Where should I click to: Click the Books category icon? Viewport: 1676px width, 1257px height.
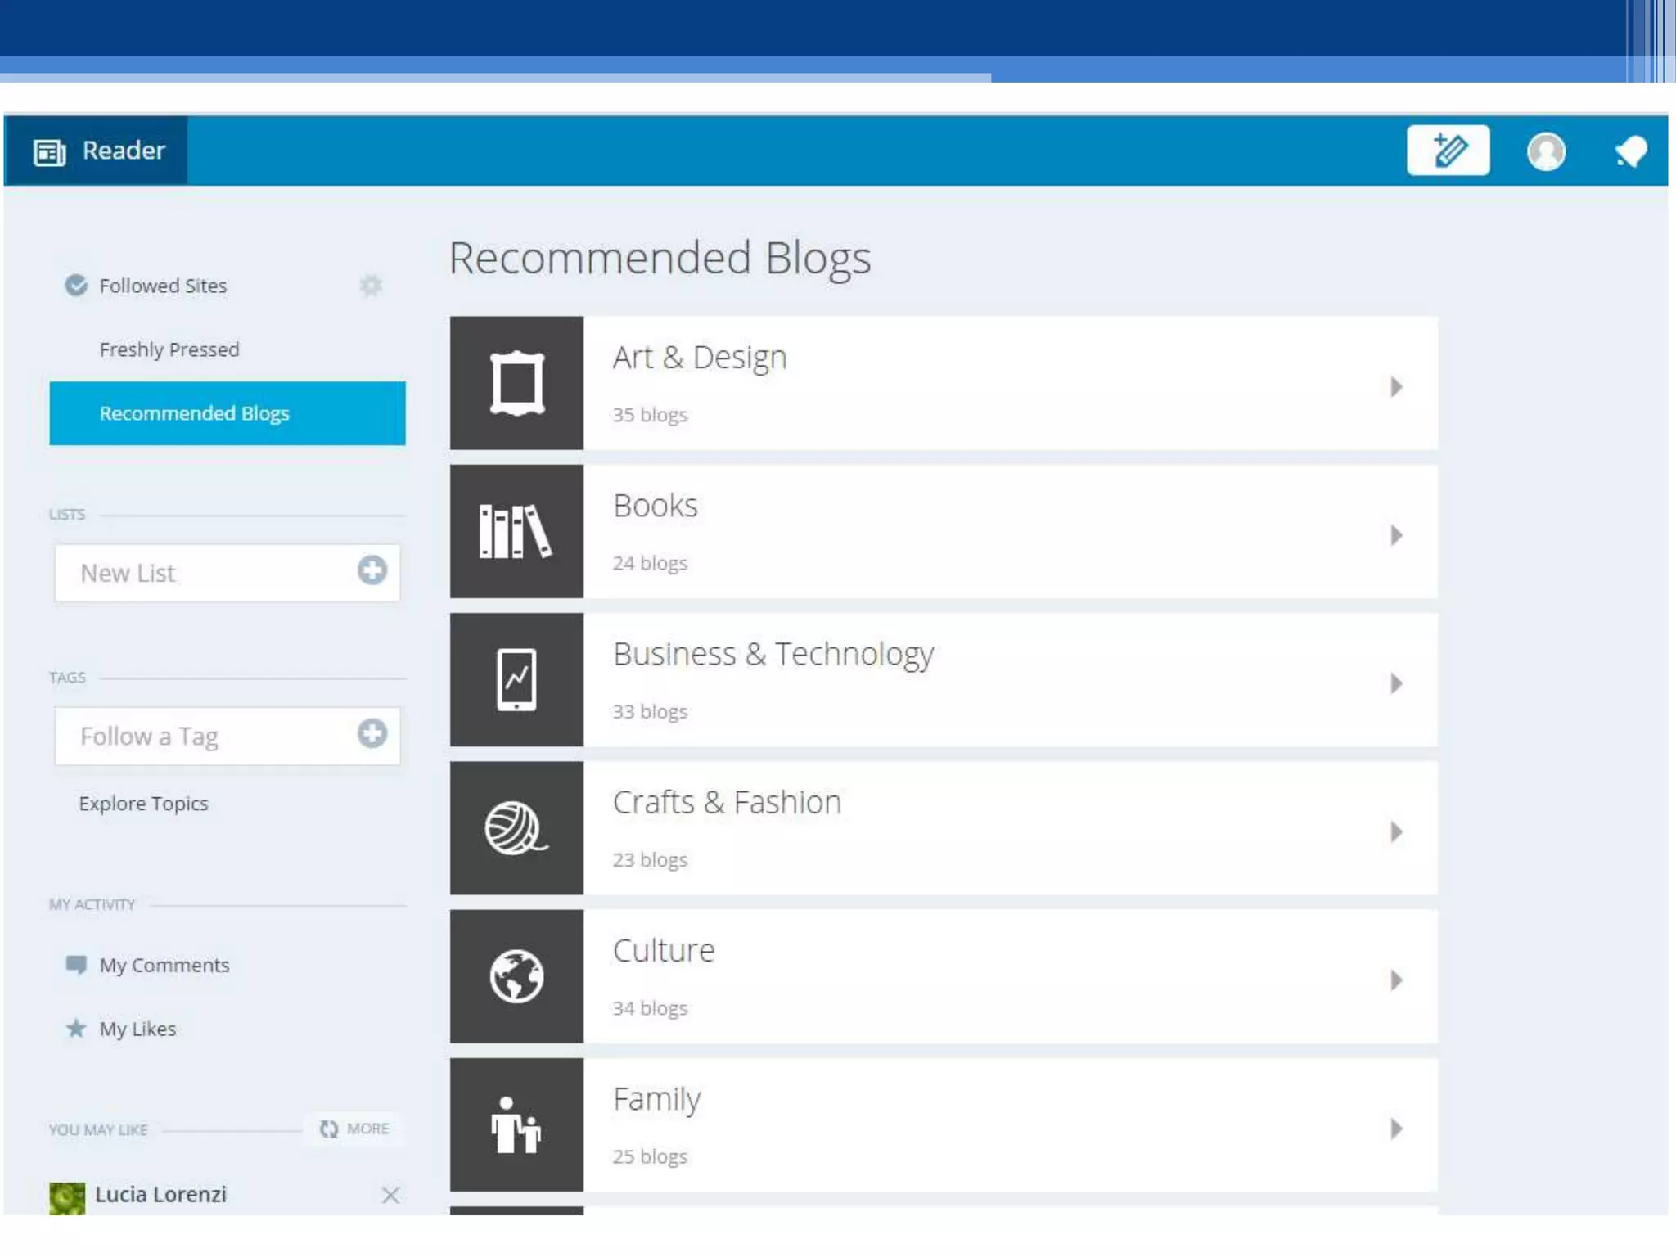tap(516, 532)
